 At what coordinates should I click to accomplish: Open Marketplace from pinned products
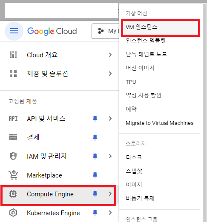59,175
